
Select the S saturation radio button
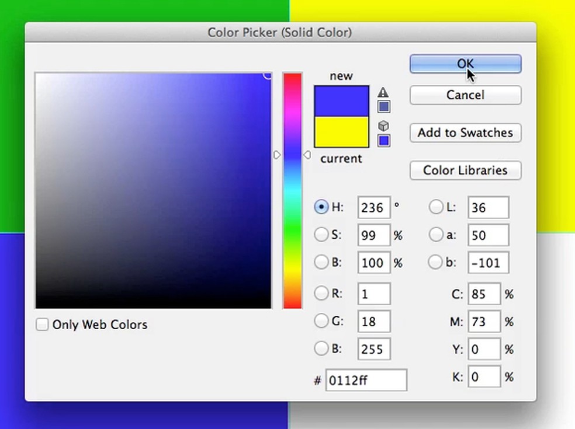coord(321,235)
